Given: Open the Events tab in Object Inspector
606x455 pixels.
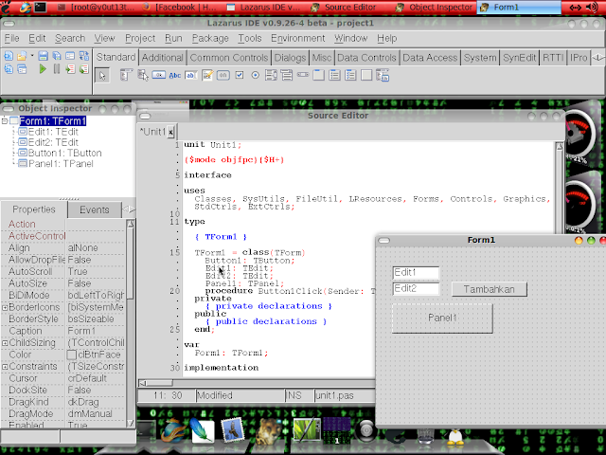Looking at the screenshot, I should pos(95,209).
